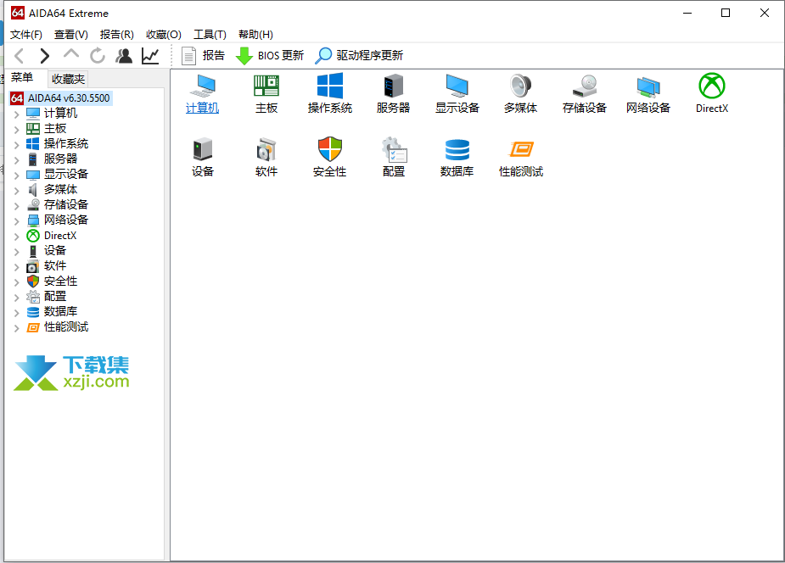Expand the 存储设备 tree node
This screenshot has width=785, height=563.
[16, 205]
